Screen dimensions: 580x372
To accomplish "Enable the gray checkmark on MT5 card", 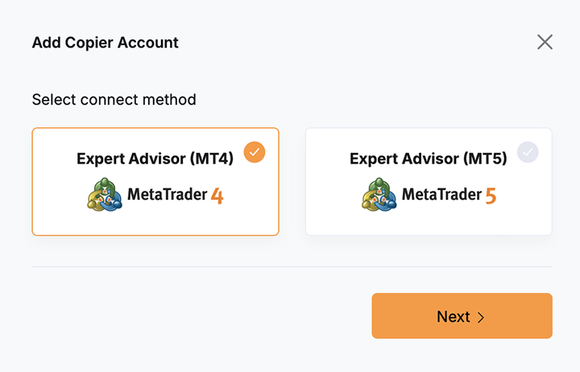I will click(528, 151).
